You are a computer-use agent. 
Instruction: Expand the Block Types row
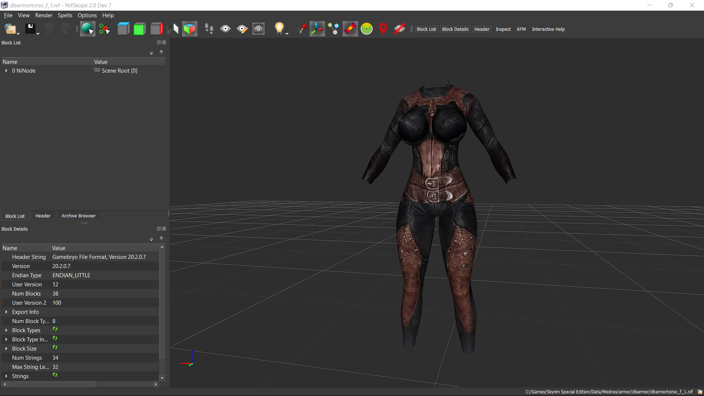pos(6,330)
